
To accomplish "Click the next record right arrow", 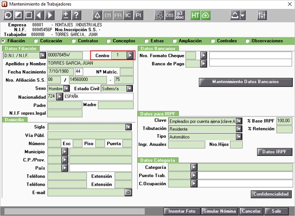I will coord(50,15).
